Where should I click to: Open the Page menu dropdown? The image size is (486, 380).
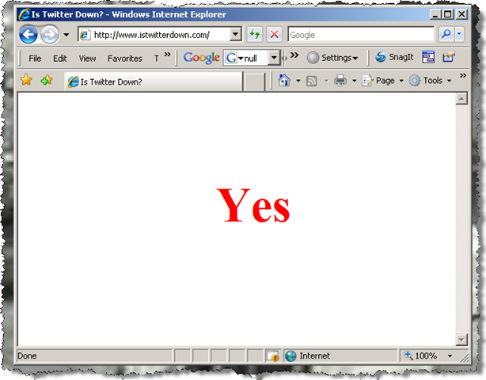(x=383, y=81)
